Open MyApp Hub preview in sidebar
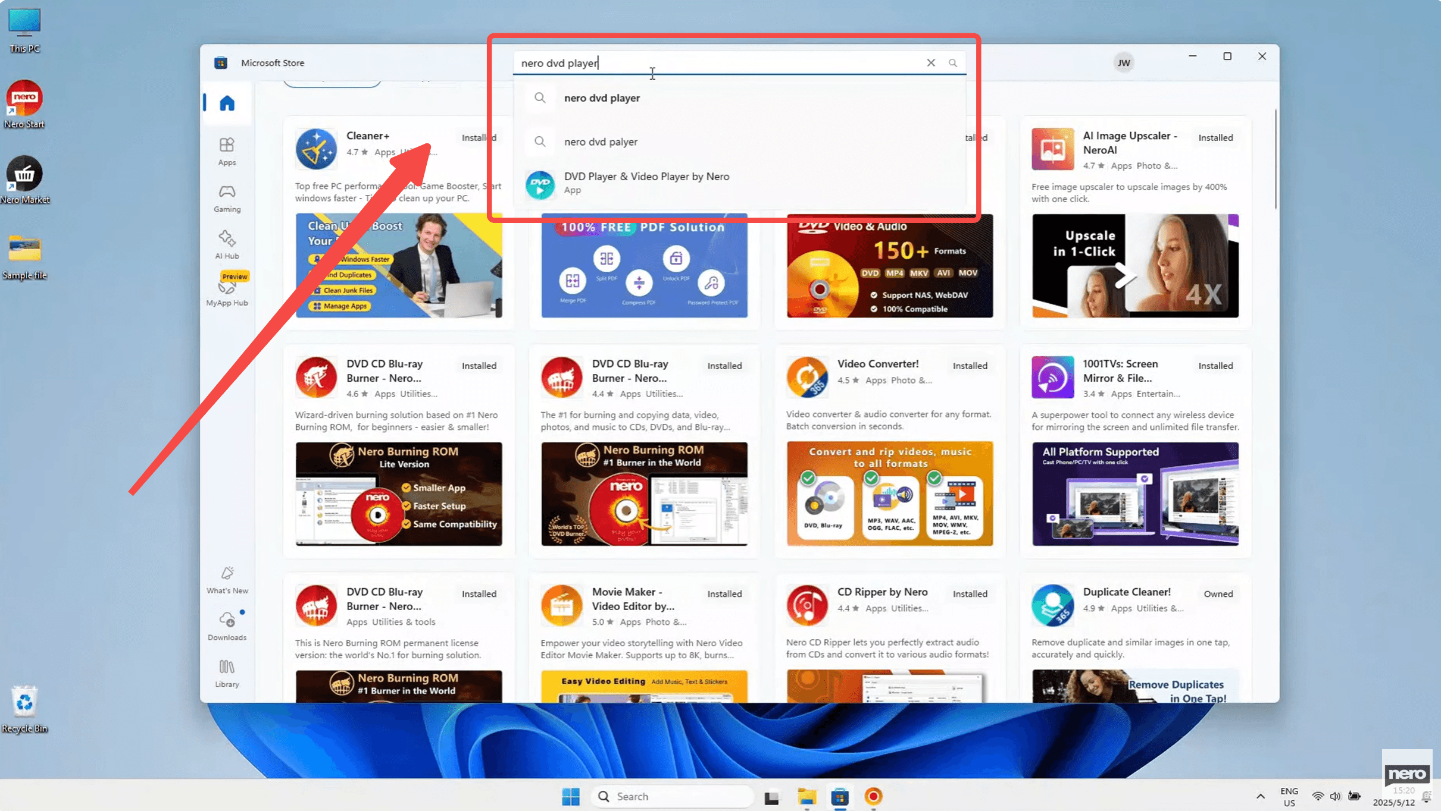The height and width of the screenshot is (811, 1441). tap(227, 290)
